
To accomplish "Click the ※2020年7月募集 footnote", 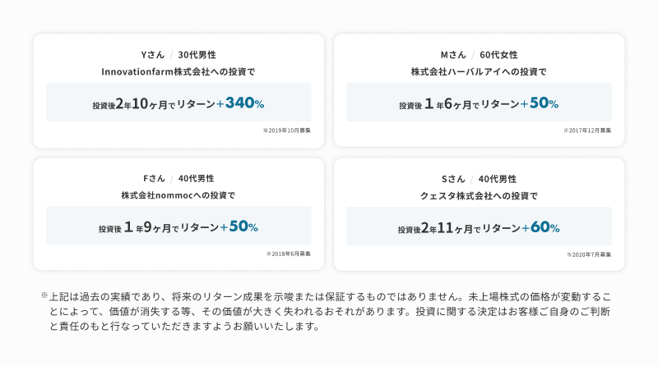I will point(589,254).
